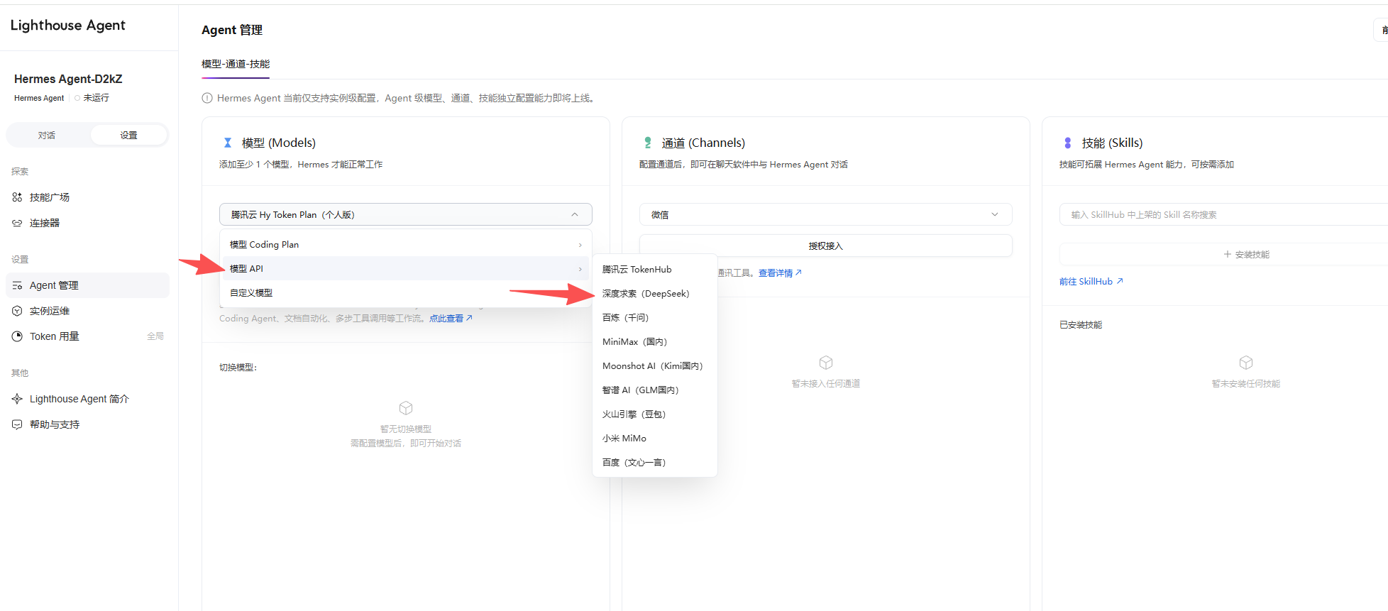The height and width of the screenshot is (611, 1388).
Task: Choose 百炼 (千问) from submenu
Action: [655, 317]
